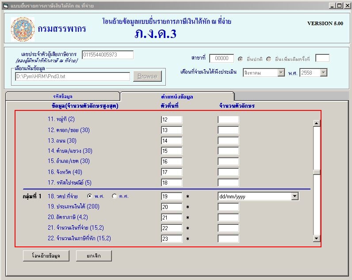The width and height of the screenshot is (352, 280).
Task: Select the พ.ศ. radio button for date
Action: coord(90,196)
